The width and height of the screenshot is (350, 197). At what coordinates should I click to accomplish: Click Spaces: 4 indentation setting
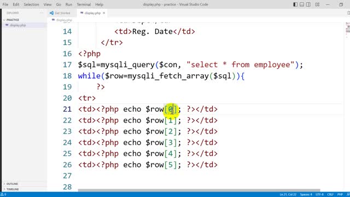point(306,195)
